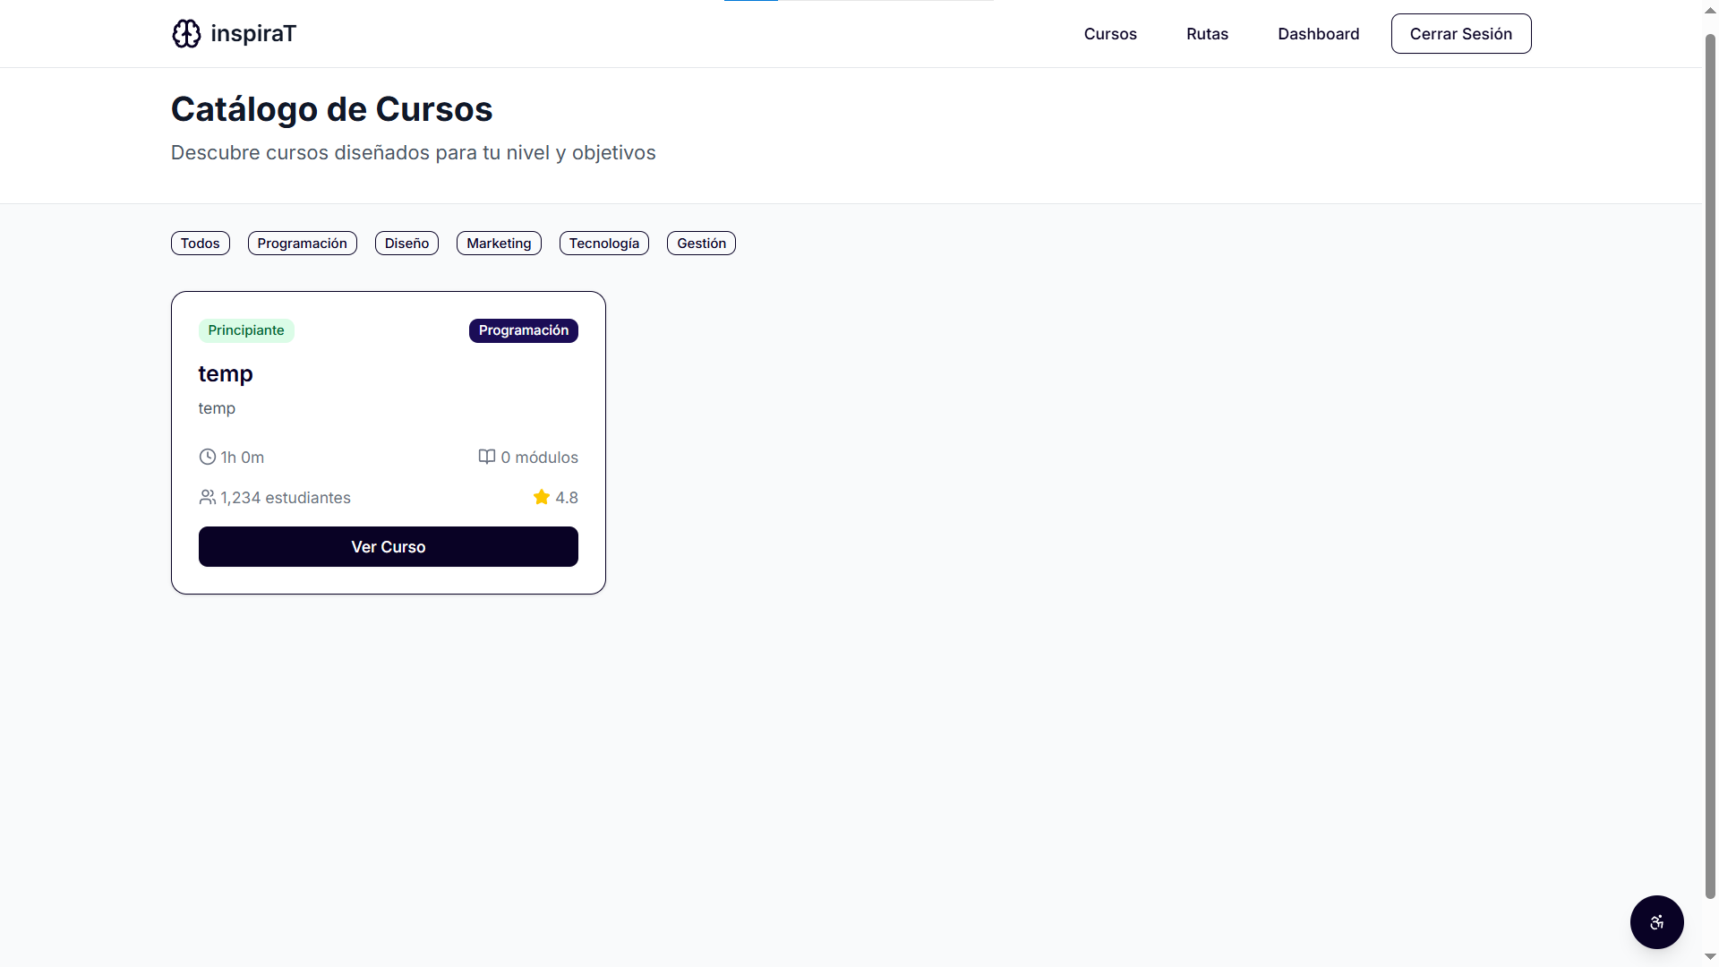The height and width of the screenshot is (967, 1719).
Task: Click the inspiraT brain logo icon
Action: [186, 34]
